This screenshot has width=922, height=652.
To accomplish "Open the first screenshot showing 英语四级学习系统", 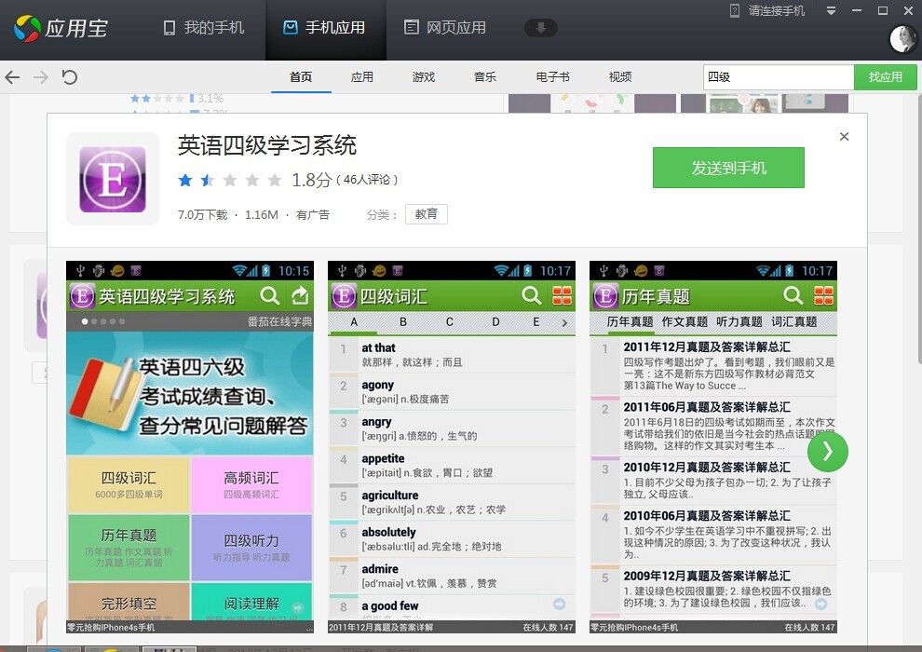I will point(190,447).
